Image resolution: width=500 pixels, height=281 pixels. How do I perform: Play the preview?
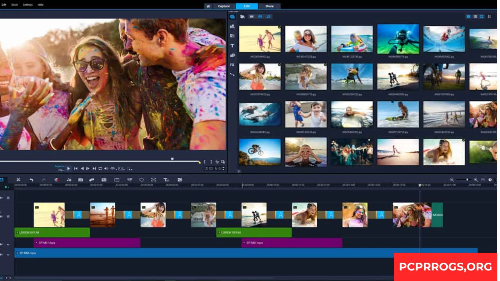pos(68,169)
